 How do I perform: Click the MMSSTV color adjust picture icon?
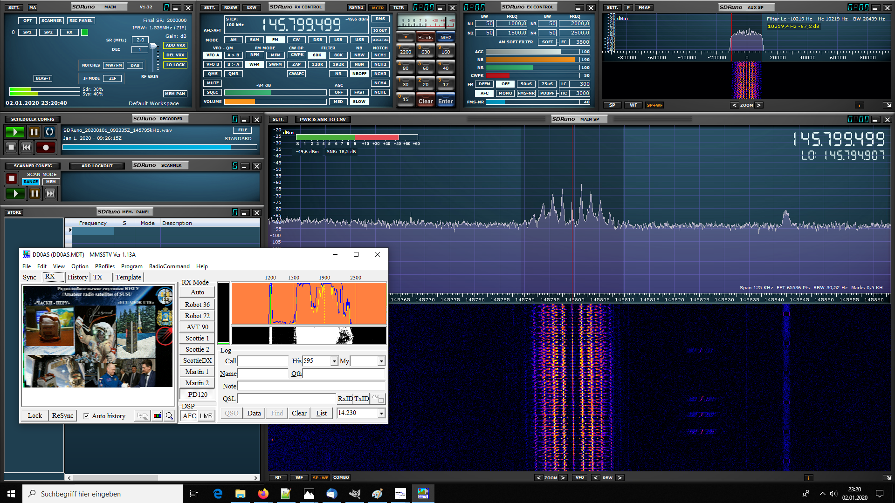click(158, 416)
